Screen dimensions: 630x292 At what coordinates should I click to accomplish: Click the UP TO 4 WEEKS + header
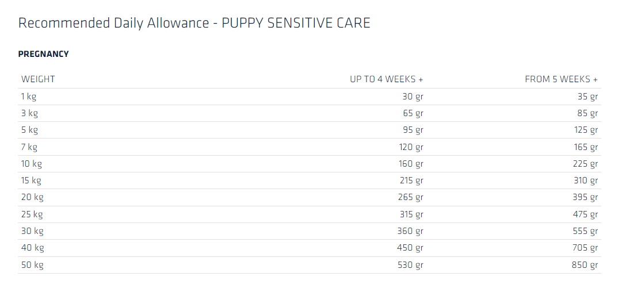(x=386, y=79)
